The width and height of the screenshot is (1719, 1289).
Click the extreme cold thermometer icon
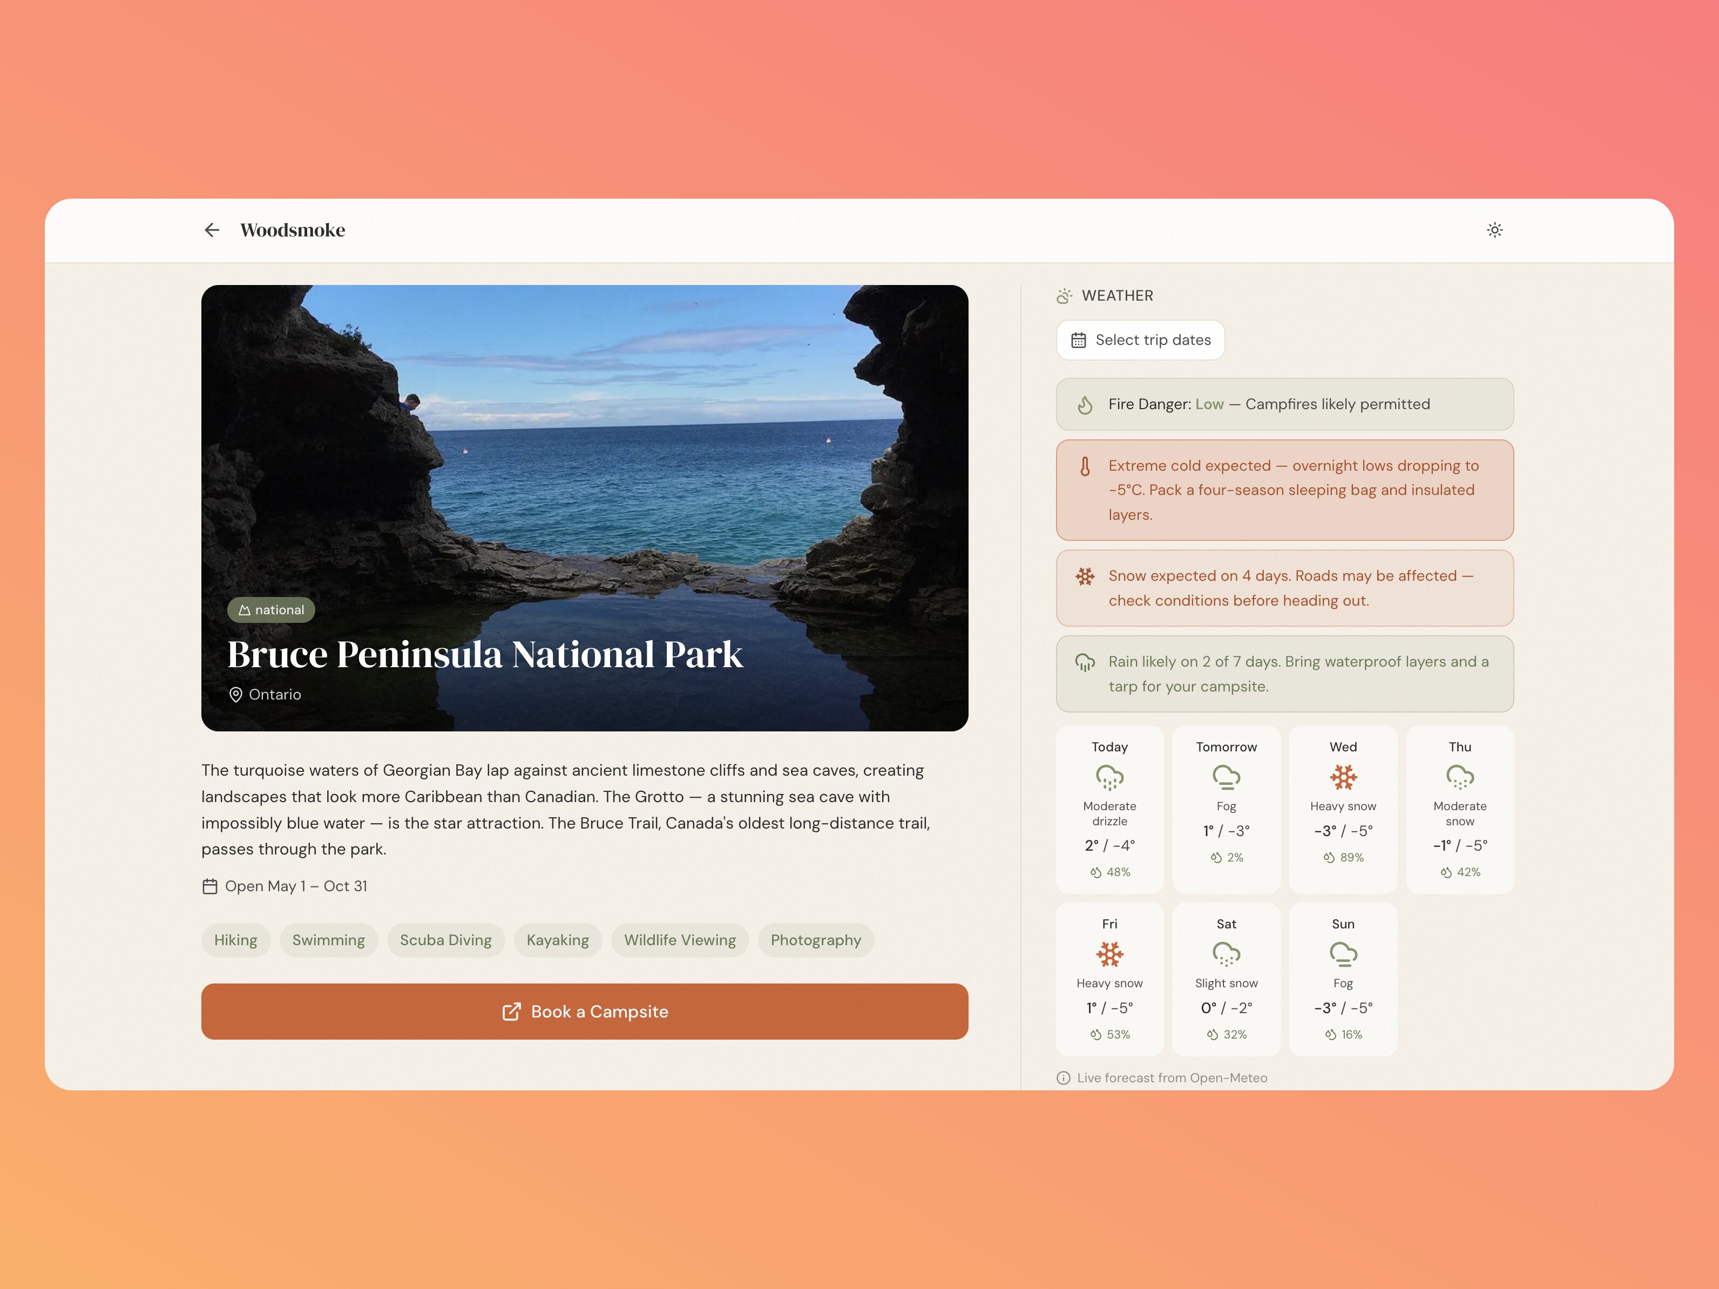tap(1085, 466)
